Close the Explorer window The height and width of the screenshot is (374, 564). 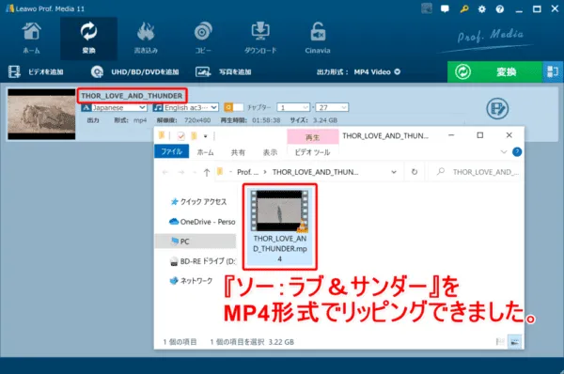509,135
